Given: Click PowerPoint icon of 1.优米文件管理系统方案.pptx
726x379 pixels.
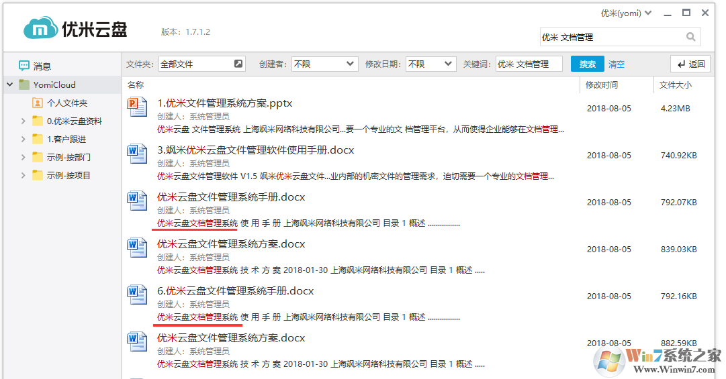Looking at the screenshot, I should [137, 107].
